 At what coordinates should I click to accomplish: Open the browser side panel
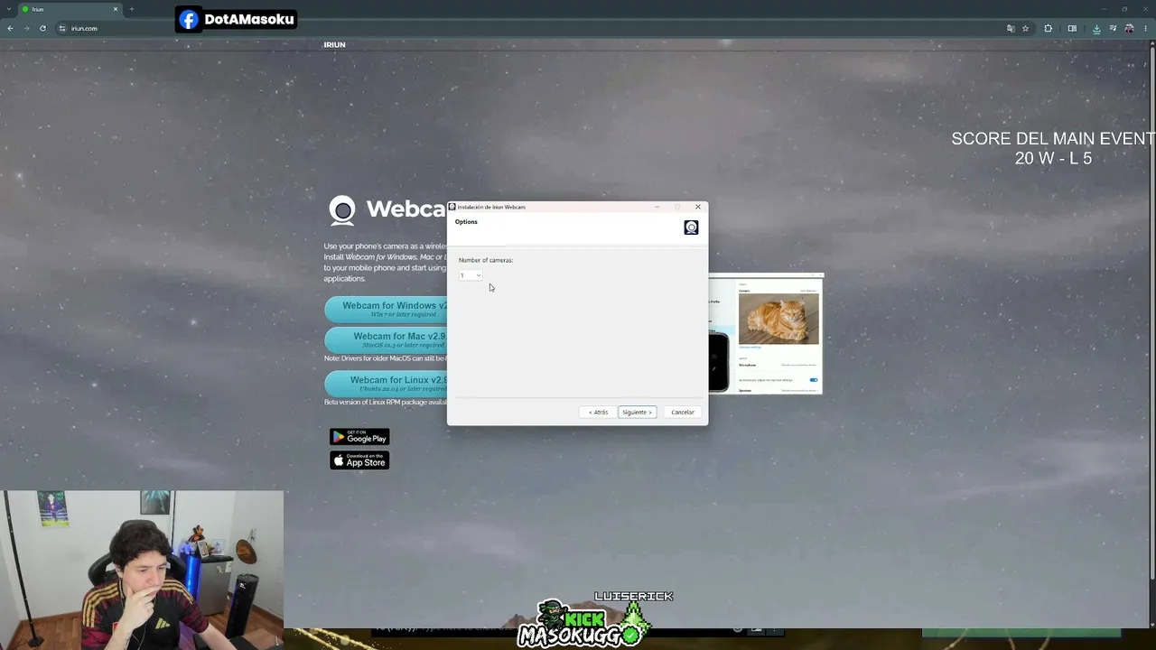1072,28
